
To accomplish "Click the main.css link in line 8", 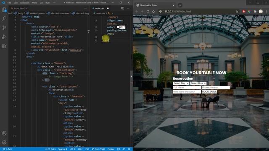I will (x=76, y=50).
